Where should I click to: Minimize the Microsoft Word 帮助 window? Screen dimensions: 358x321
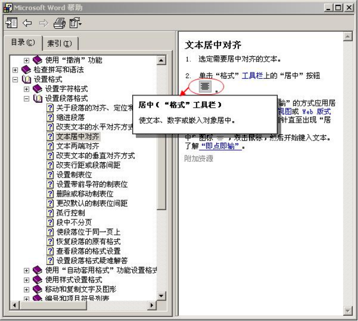(329, 8)
